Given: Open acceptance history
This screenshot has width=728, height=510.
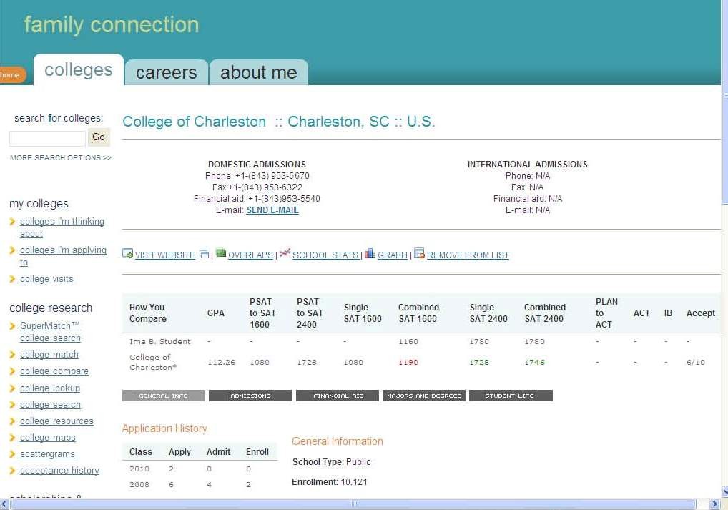Looking at the screenshot, I should click(x=60, y=471).
